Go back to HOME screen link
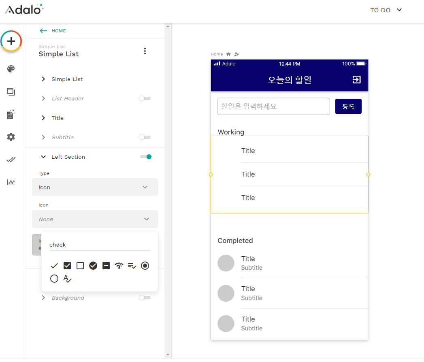424x362 pixels. (x=59, y=31)
